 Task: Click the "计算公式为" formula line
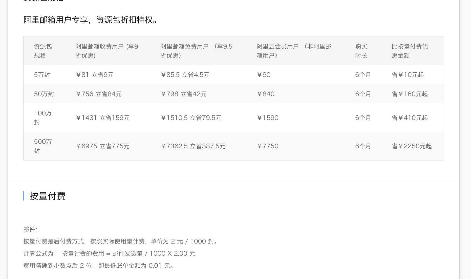tap(109, 253)
